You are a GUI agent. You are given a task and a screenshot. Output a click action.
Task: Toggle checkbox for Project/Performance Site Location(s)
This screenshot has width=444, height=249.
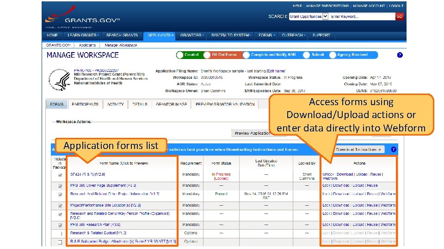[60, 206]
